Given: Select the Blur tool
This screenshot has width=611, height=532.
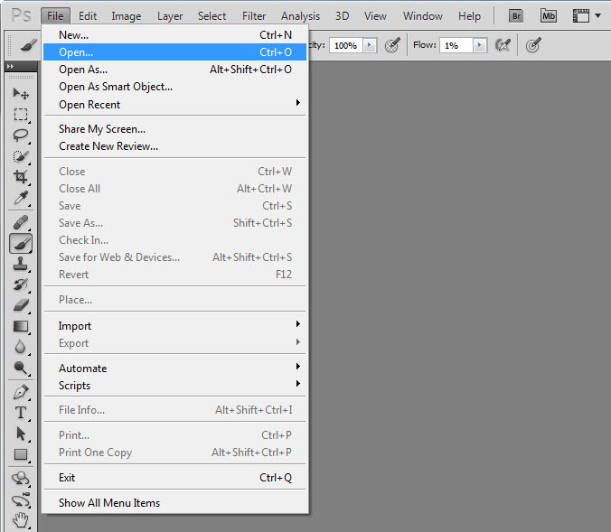Looking at the screenshot, I should point(21,347).
